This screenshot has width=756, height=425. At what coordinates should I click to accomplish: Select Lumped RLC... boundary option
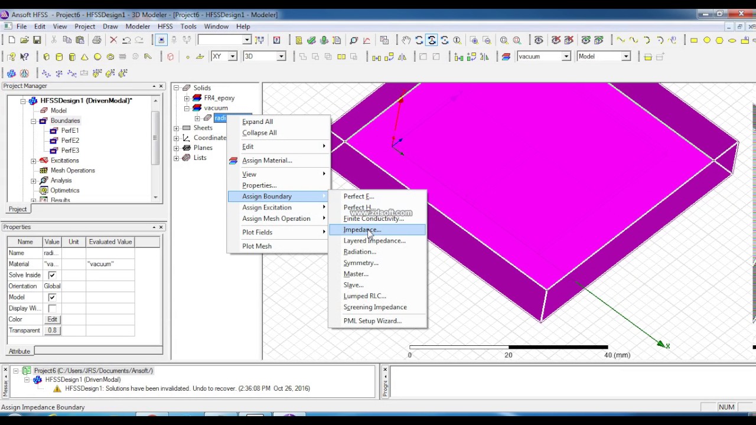[x=377, y=296]
